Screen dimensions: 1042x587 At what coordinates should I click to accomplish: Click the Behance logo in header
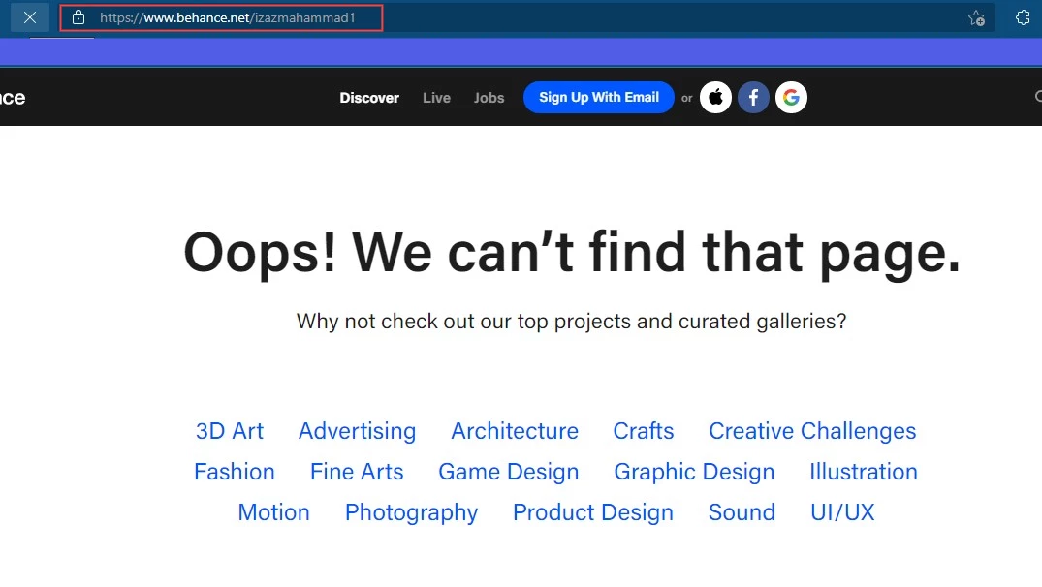[13, 98]
